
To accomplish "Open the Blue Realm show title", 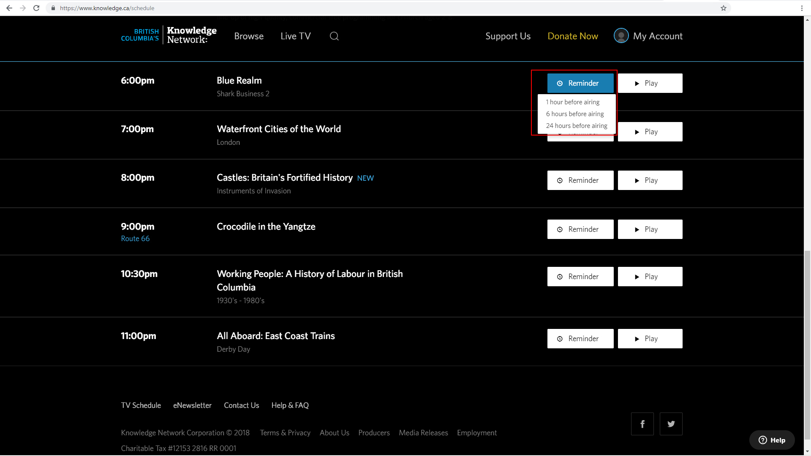I will (x=239, y=81).
